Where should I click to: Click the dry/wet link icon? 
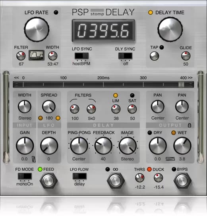[x=170, y=159]
